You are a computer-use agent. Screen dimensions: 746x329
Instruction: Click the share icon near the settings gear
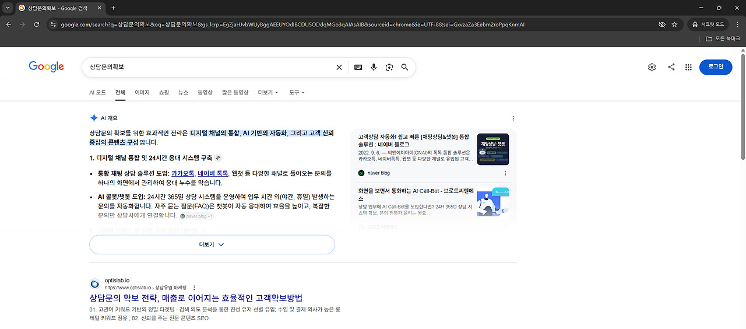pyautogui.click(x=671, y=67)
